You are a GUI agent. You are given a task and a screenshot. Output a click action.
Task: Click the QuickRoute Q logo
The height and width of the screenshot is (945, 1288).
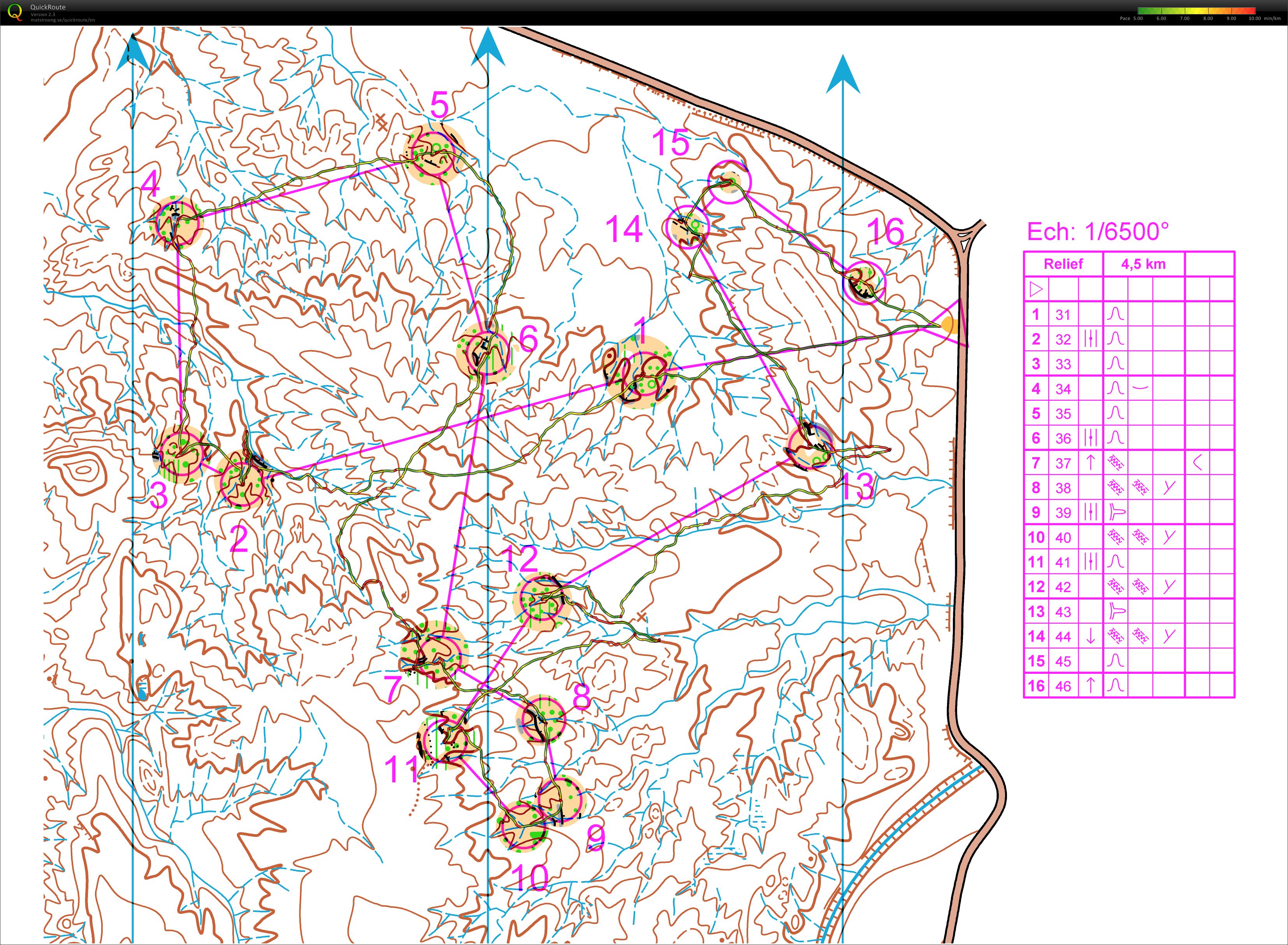[14, 12]
